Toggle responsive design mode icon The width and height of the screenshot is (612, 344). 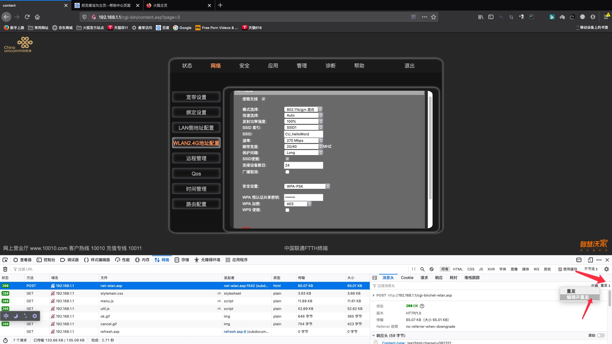(x=590, y=260)
